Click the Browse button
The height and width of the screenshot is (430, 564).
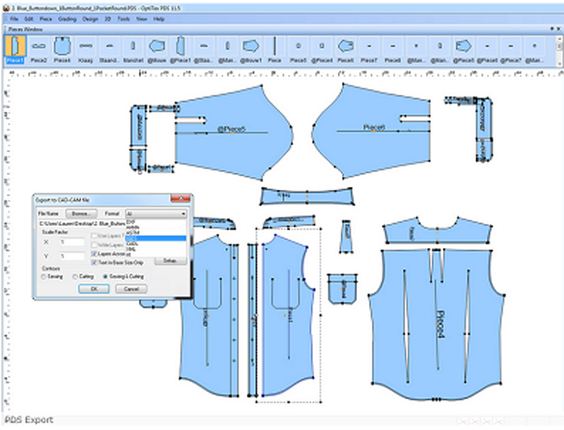click(81, 214)
